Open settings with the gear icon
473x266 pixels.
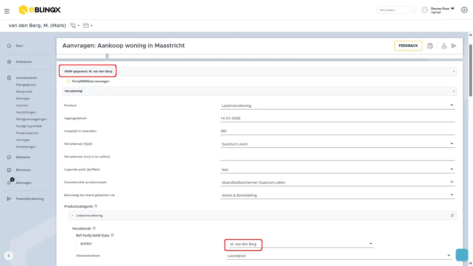tap(464, 10)
